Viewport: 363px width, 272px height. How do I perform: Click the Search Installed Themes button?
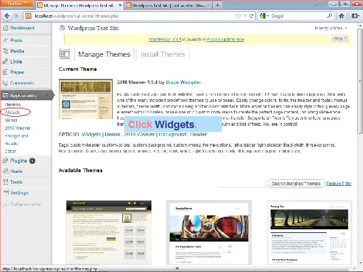point(296,184)
